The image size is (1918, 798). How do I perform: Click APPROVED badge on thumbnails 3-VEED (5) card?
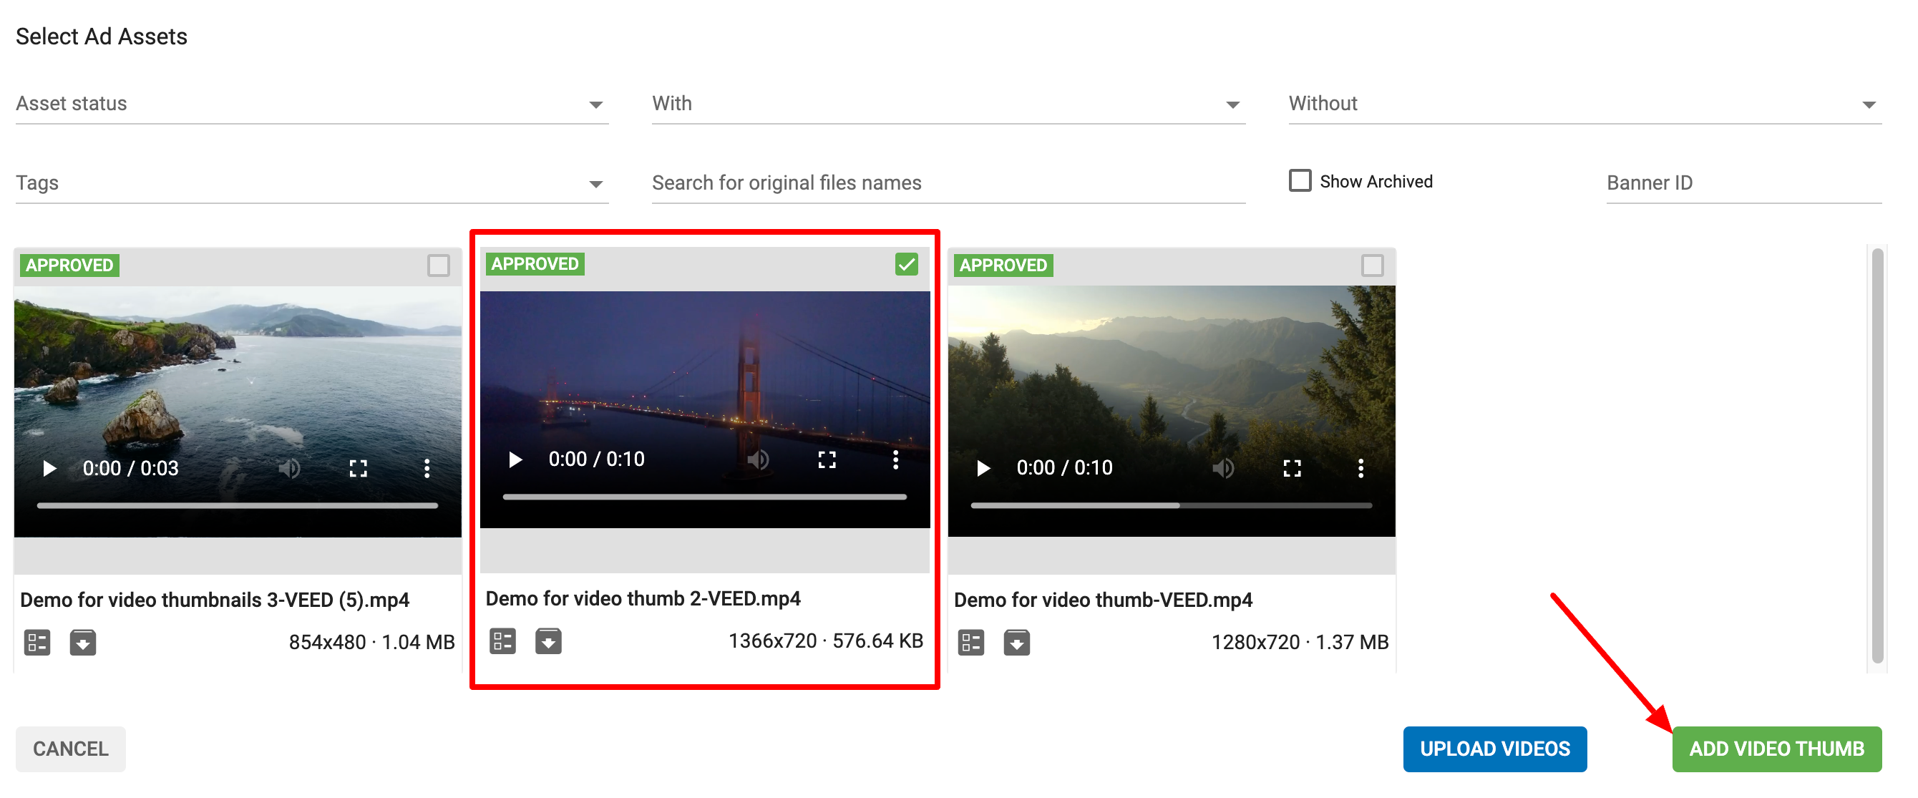[x=69, y=265]
